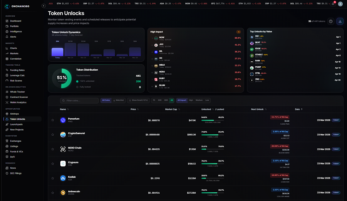The image size is (347, 201).
Task: Open Funds & VCs in the sidebar
Action: tap(22, 151)
